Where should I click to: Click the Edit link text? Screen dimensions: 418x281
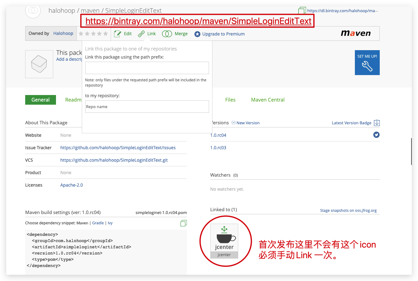128,34
